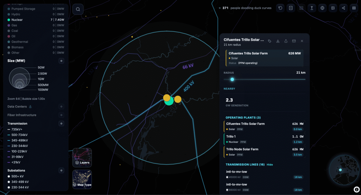The image size is (361, 195).
Task: Click the radius slider handle
Action: click(x=232, y=79)
